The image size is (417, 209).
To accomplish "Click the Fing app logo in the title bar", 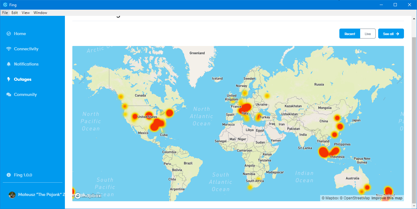I will 5,5.
